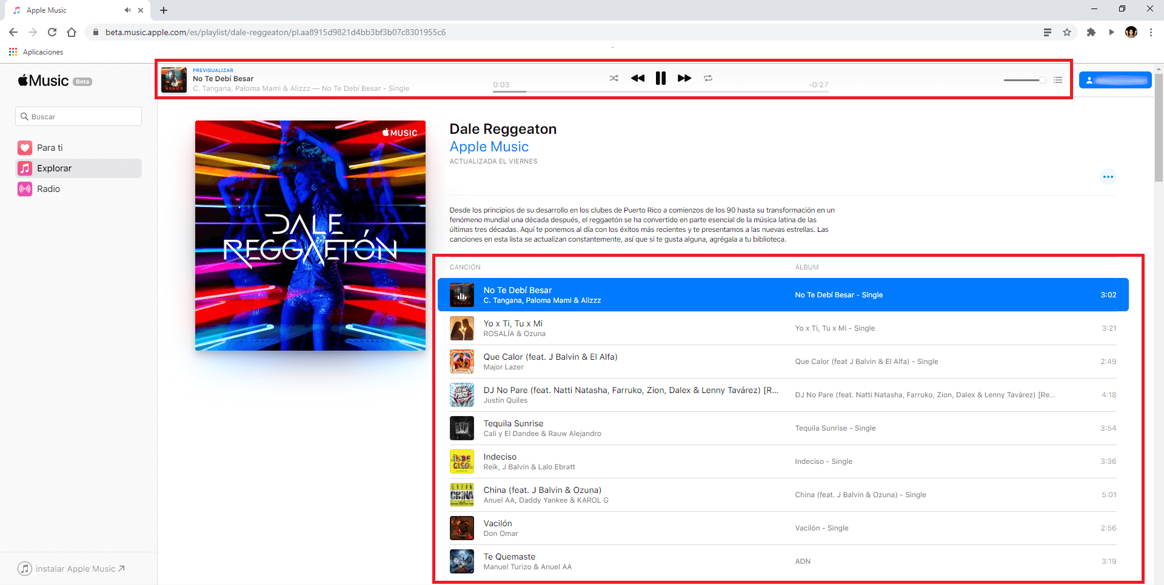Select DJ No Pare song row

[x=783, y=395]
